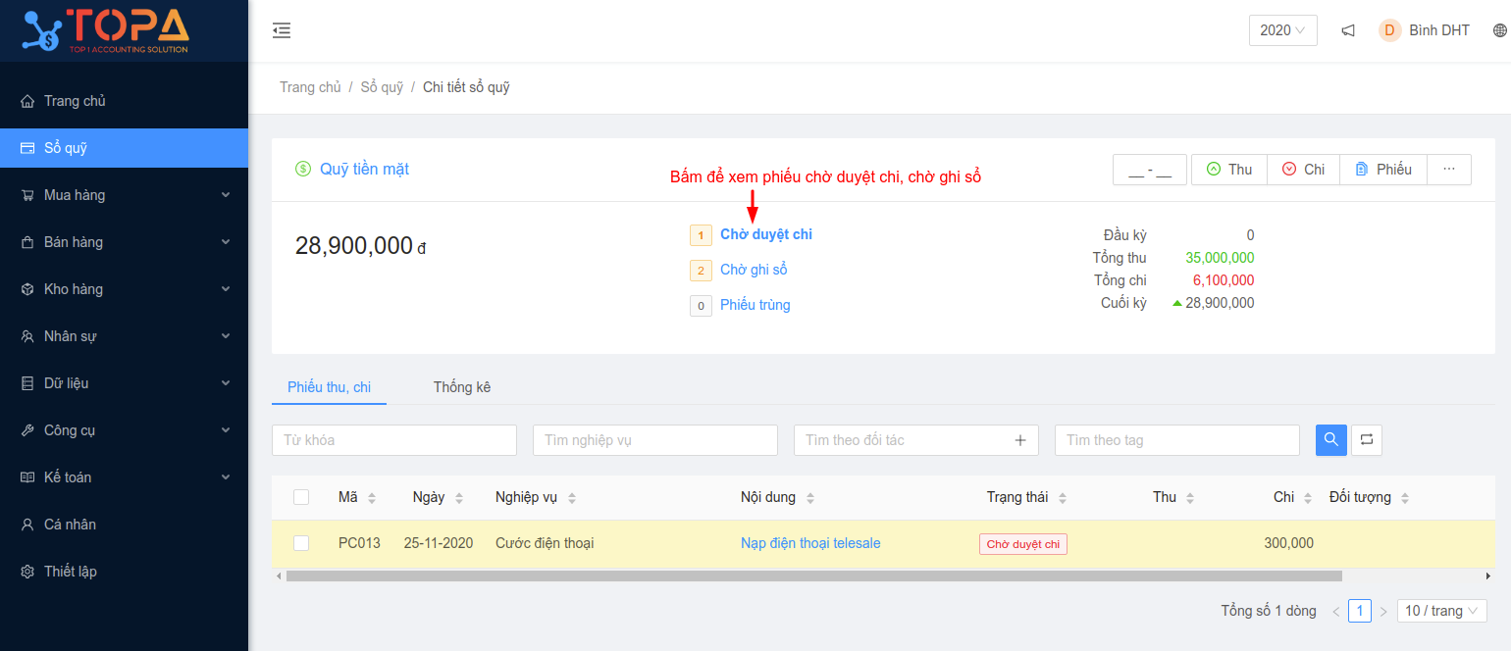Click the blue search button

[1330, 440]
